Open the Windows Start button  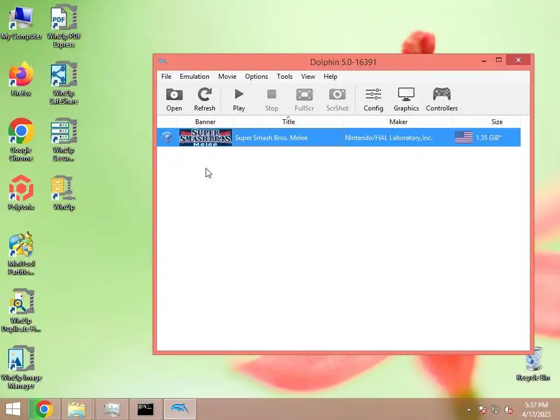click(13, 409)
